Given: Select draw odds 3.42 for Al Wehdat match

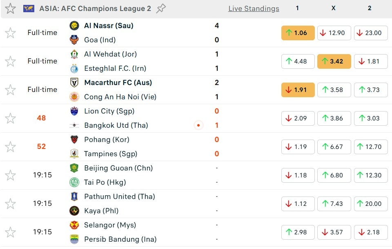Looking at the screenshot, I should click(x=334, y=61).
